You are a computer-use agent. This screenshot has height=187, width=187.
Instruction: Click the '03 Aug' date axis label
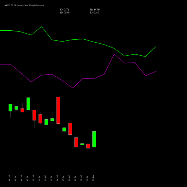tap(93, 178)
